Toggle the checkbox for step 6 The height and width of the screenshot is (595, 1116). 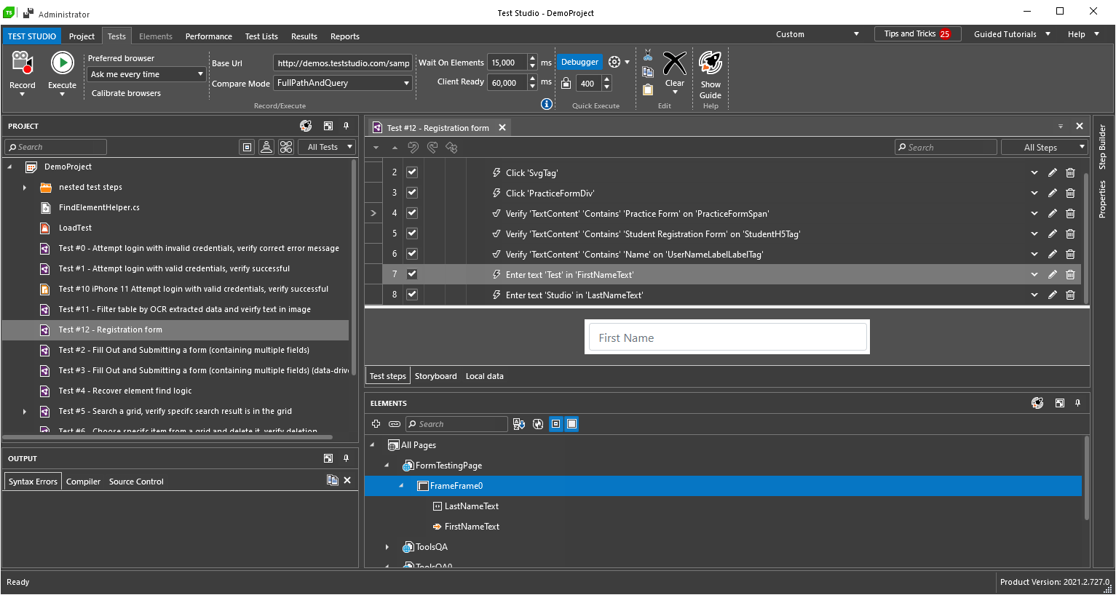412,254
